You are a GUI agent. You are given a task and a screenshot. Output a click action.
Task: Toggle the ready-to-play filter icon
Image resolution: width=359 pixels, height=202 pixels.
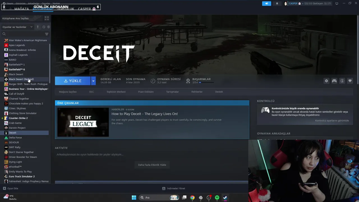49,27
